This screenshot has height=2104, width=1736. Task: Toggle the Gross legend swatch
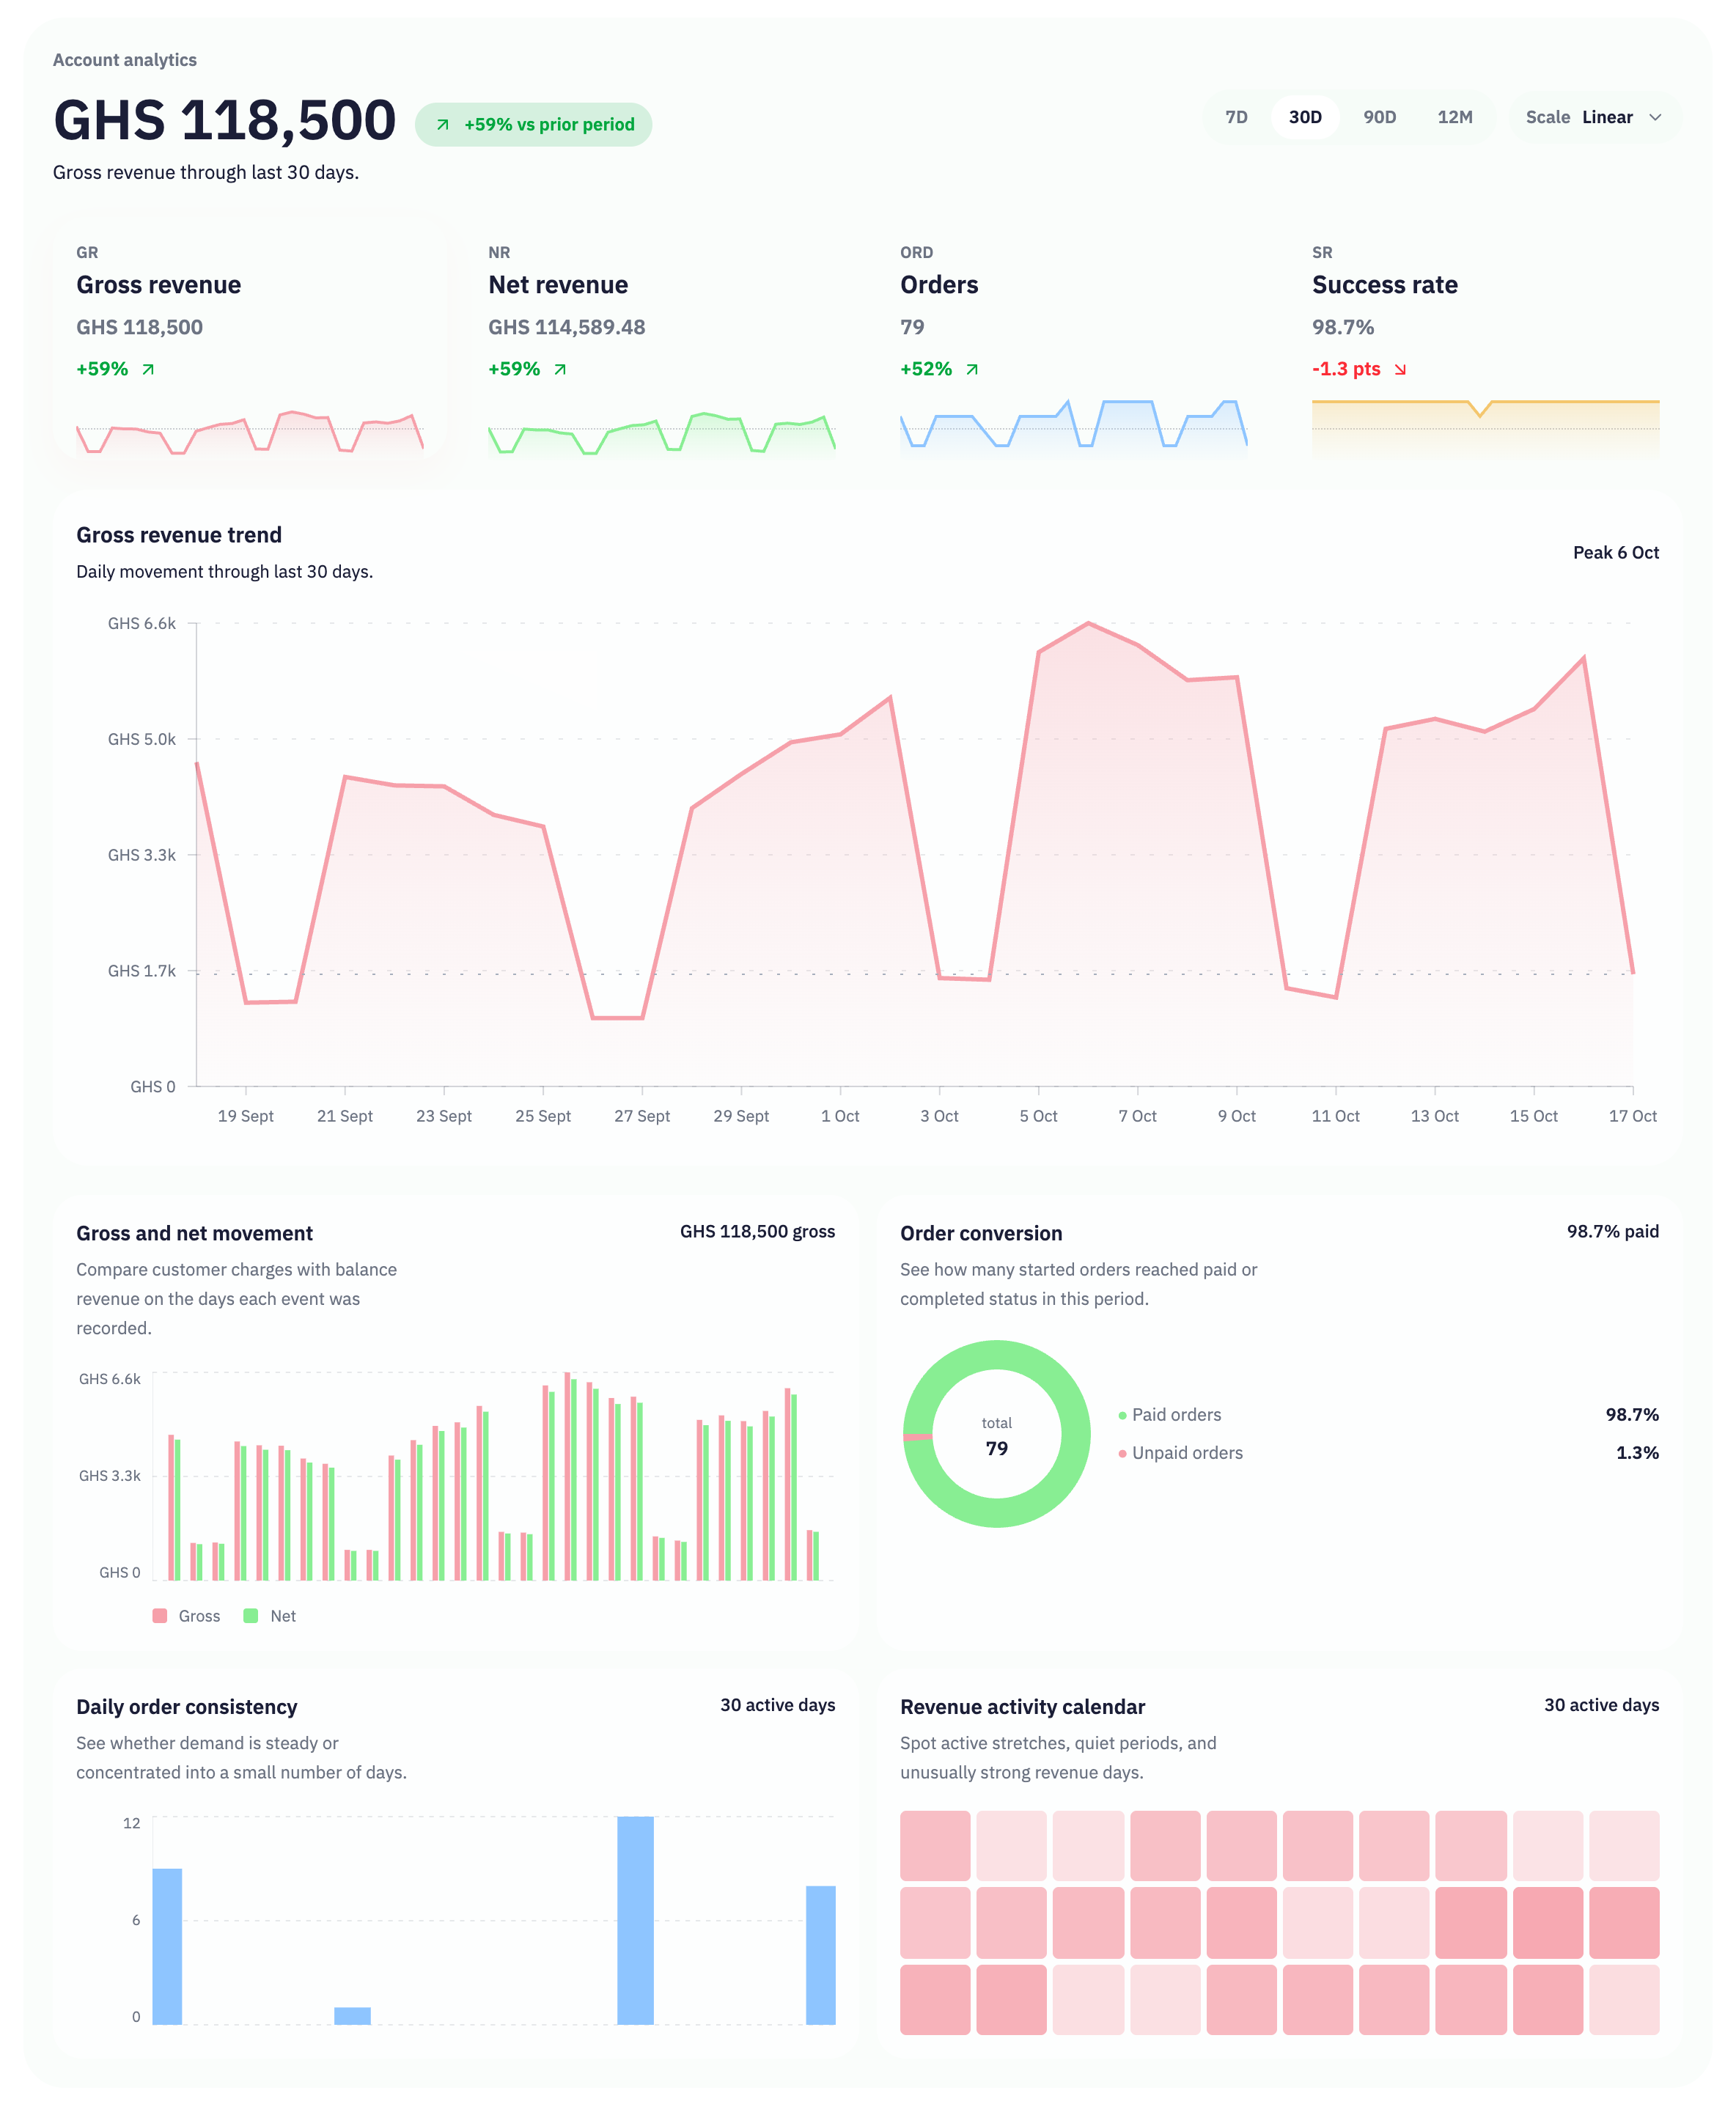tap(160, 1615)
